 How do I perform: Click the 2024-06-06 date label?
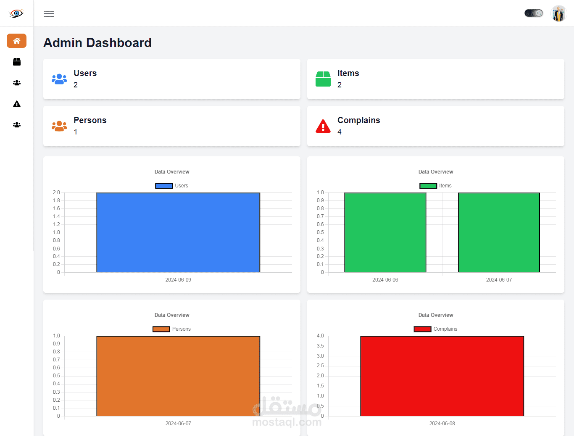(x=385, y=280)
